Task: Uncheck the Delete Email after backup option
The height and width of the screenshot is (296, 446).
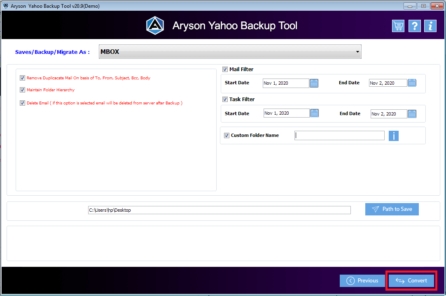Action: [x=22, y=103]
